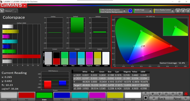Click the red bar in DeltaE 2000 chart

pos(21,56)
